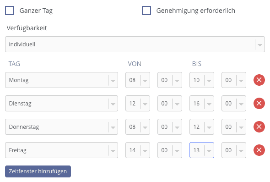Remove the Montag time window row
Viewport: 270px width, 182px height.
click(x=259, y=80)
